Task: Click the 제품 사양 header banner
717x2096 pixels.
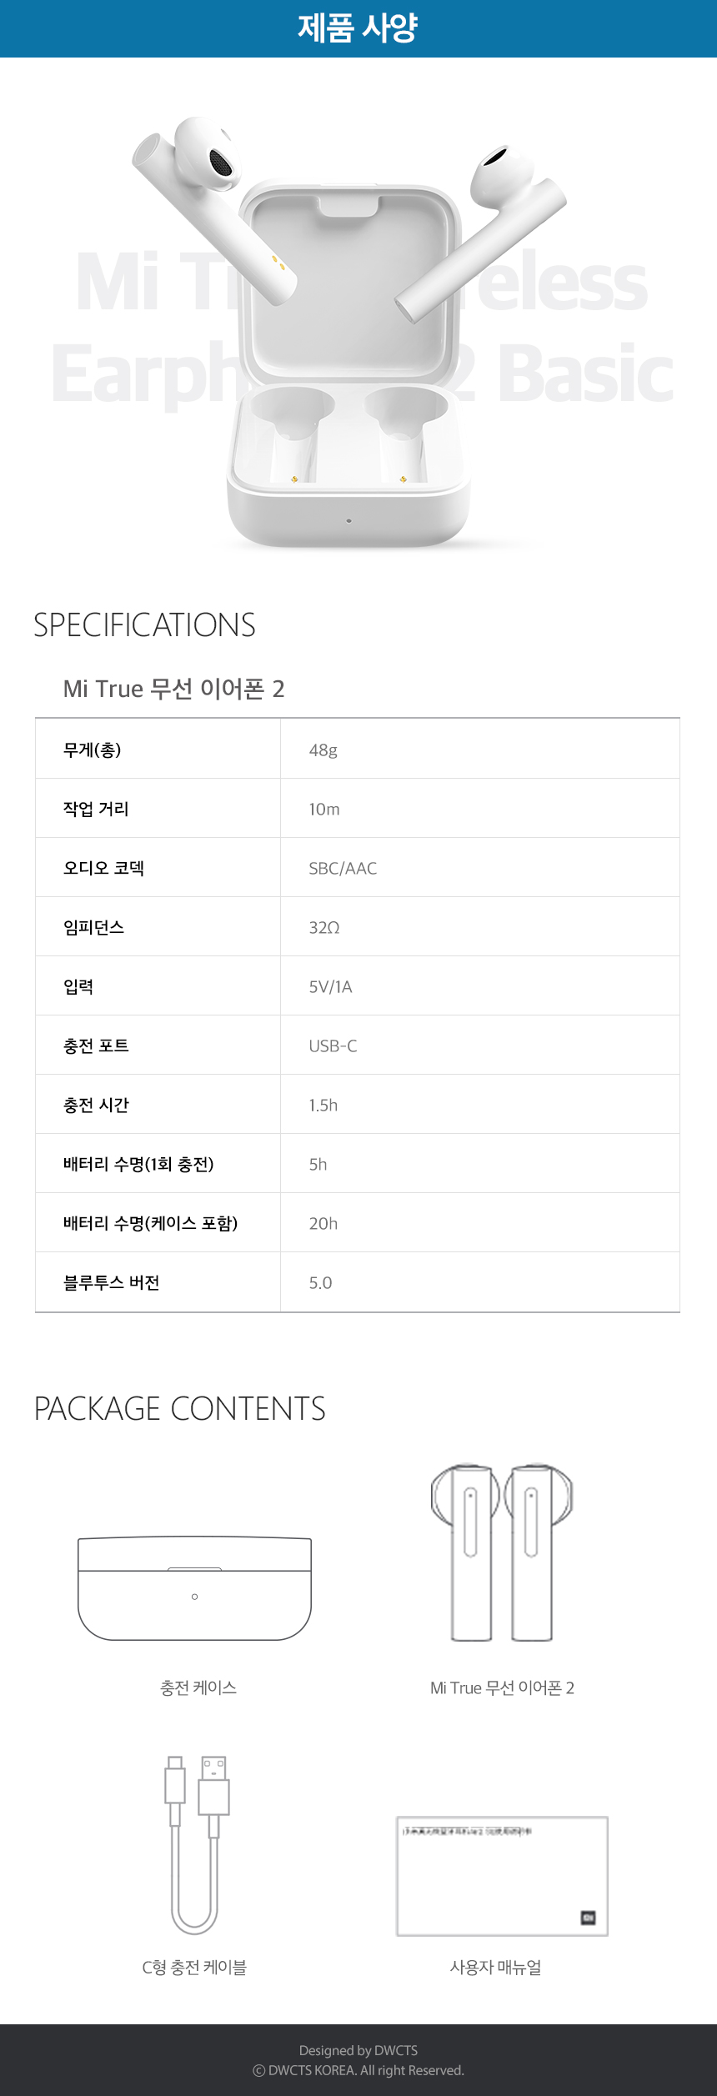Action: 358,28
